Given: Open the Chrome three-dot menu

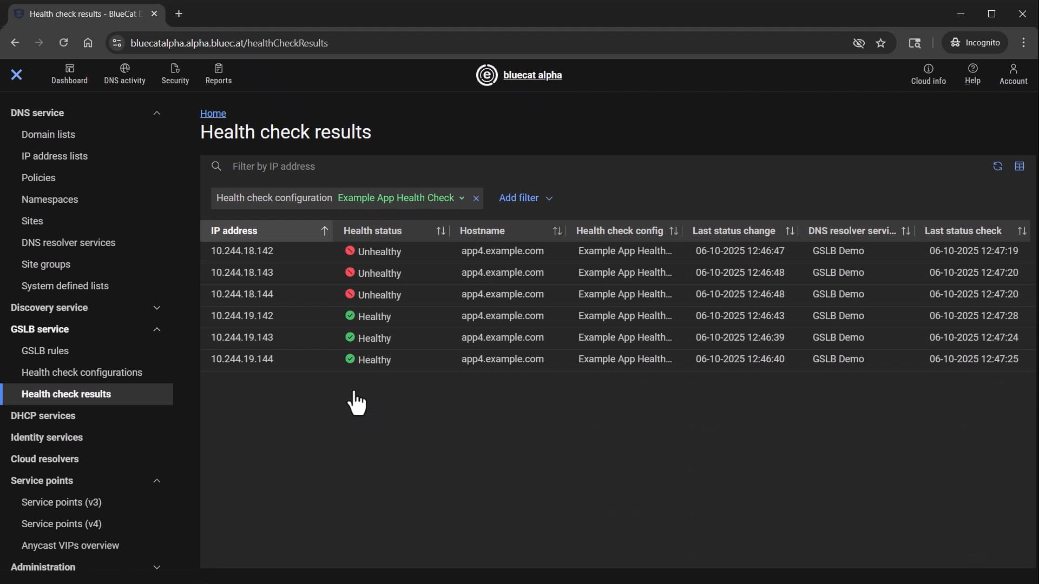Looking at the screenshot, I should [x=1024, y=43].
